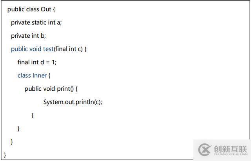Click the number 1 in d assignment
The image size is (251, 161).
pyautogui.click(x=54, y=62)
